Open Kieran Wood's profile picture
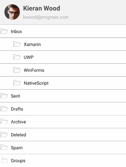This screenshot has width=126, height=167. point(12,12)
